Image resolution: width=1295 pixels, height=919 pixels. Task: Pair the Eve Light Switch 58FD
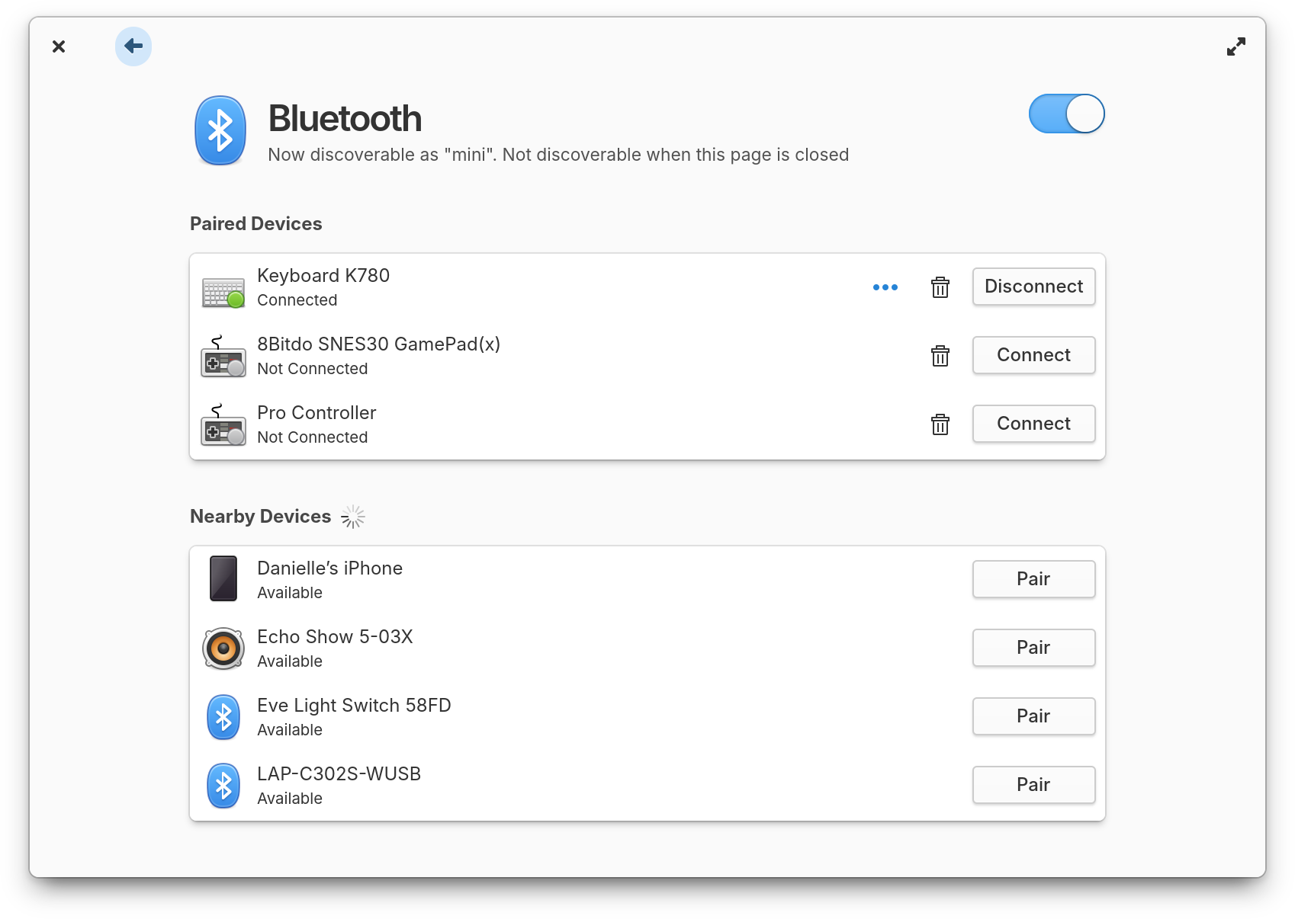point(1033,716)
